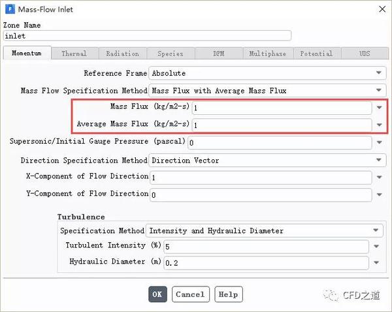Open the Radiation tab

click(122, 54)
